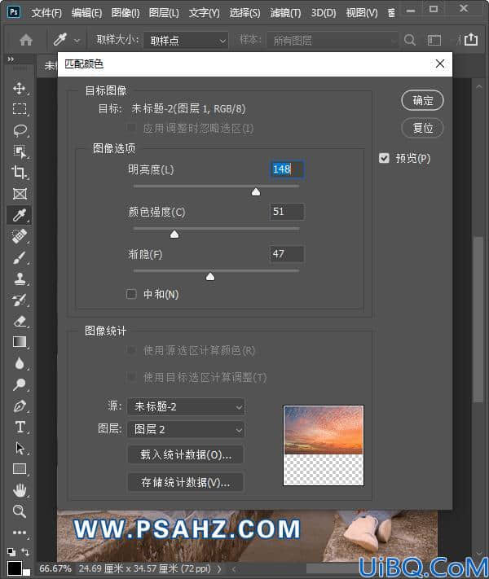
Task: Open the workspace layout icon
Action: point(434,40)
